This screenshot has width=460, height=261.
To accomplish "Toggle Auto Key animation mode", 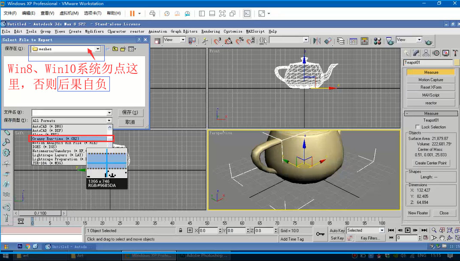I will coord(337,231).
